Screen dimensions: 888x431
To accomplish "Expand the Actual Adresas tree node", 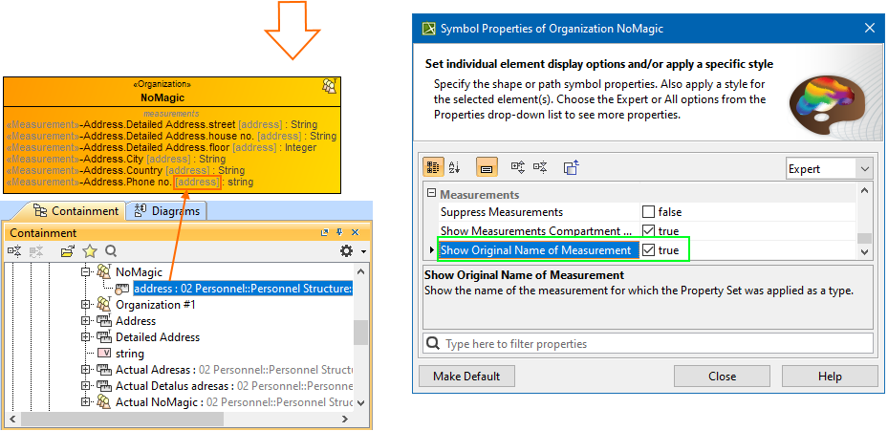I will (x=85, y=370).
